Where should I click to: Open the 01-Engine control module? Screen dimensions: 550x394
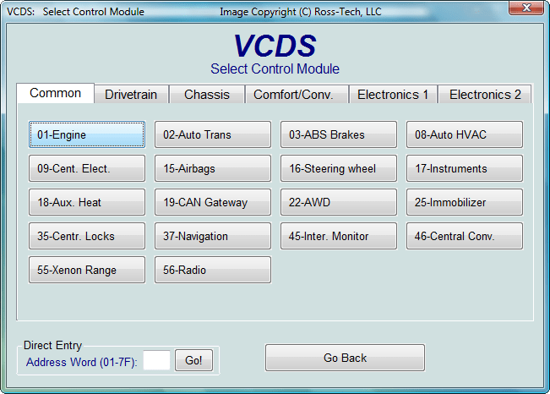point(87,134)
